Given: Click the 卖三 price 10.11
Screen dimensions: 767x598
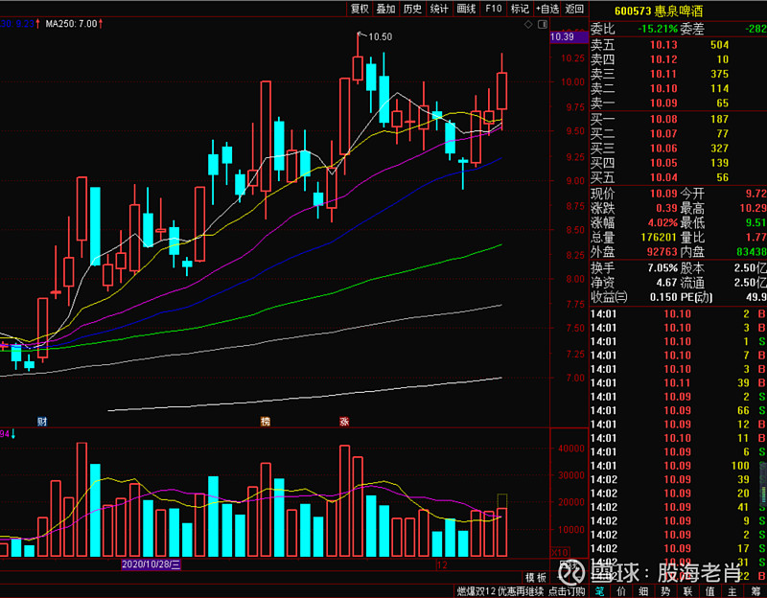Looking at the screenshot, I should click(x=663, y=75).
